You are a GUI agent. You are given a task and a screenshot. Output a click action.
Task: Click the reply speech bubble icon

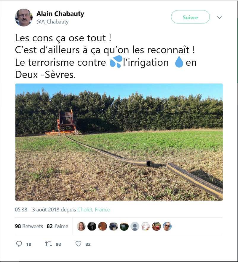click(x=19, y=244)
